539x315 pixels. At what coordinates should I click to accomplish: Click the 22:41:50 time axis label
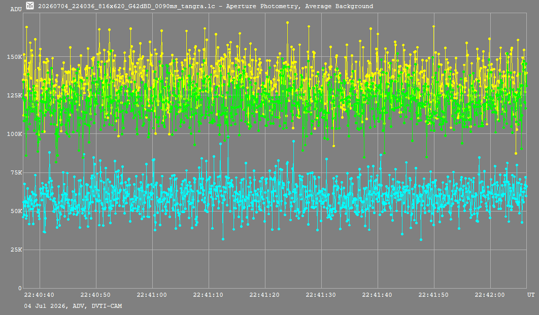pyautogui.click(x=433, y=295)
